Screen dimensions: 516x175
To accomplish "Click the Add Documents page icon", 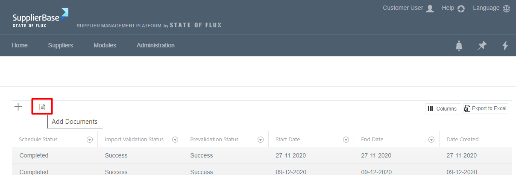I will click(x=42, y=107).
